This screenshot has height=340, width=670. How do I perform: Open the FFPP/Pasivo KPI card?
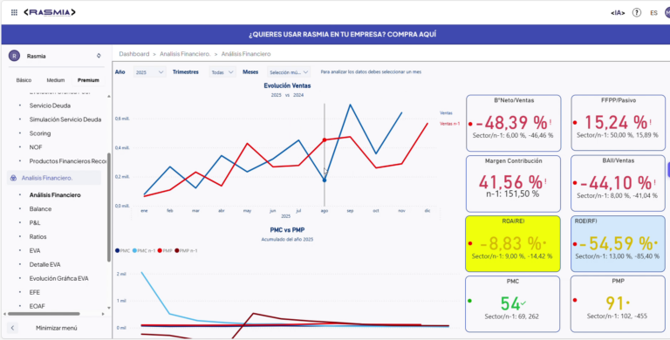click(618, 123)
